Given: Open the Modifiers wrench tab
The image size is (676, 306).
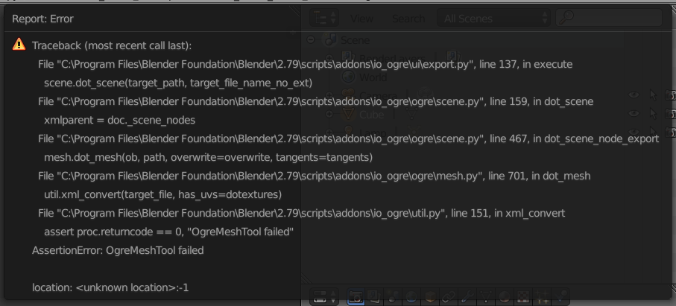Looking at the screenshot, I should pyautogui.click(x=467, y=296).
